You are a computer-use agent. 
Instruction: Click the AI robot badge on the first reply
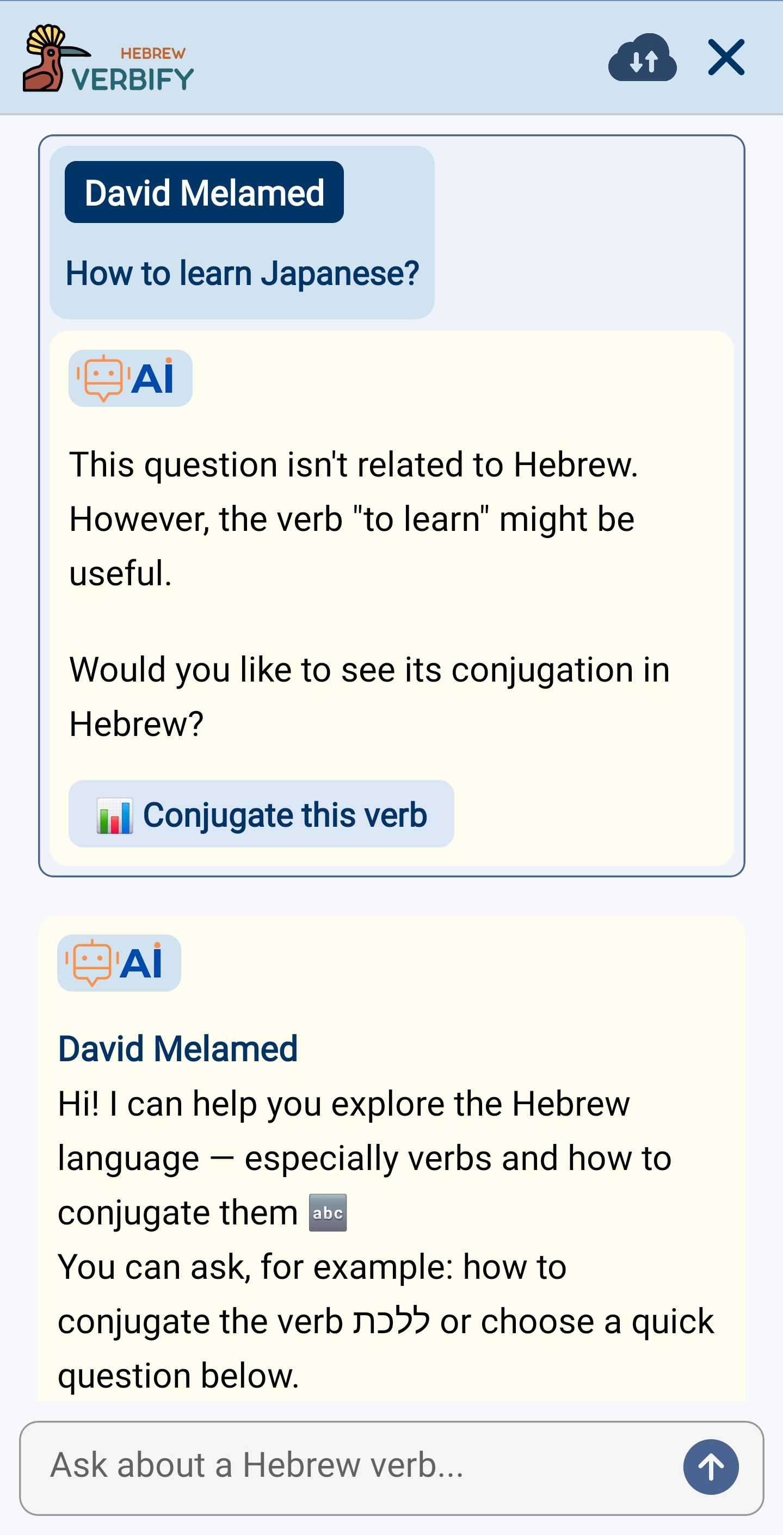coord(129,378)
